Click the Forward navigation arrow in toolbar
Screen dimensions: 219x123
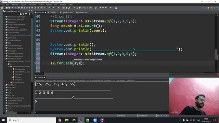[111, 8]
